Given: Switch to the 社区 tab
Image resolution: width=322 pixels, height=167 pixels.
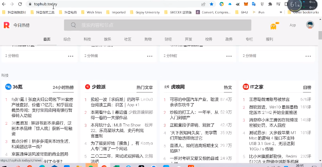Looking at the screenshot, I should coord(128,39).
